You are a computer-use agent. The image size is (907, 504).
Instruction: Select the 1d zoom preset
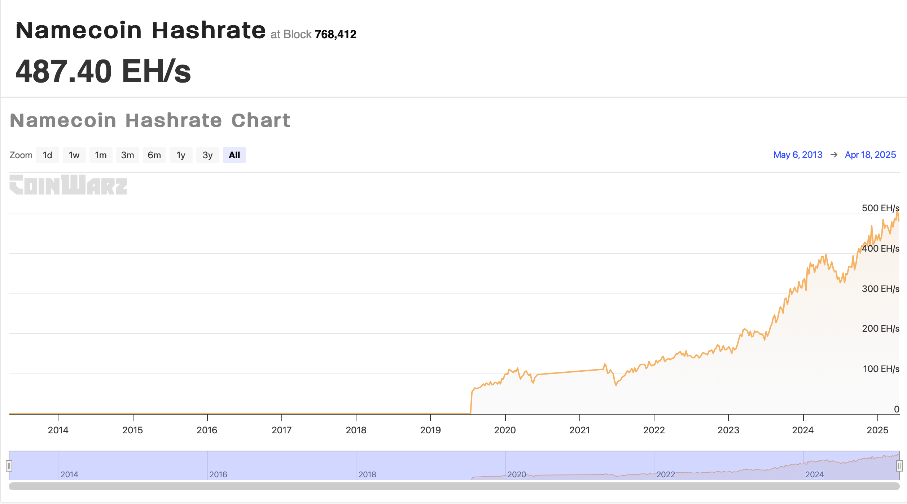[x=47, y=155]
